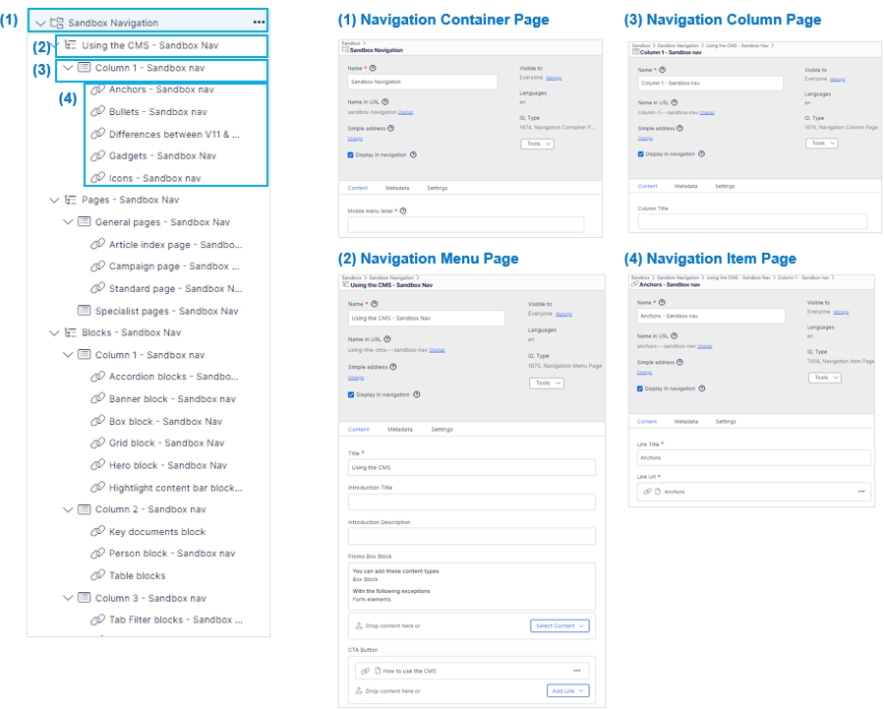Click the page icon beside Specialist pages item
Image resolution: width=884 pixels, height=710 pixels.
pos(84,311)
